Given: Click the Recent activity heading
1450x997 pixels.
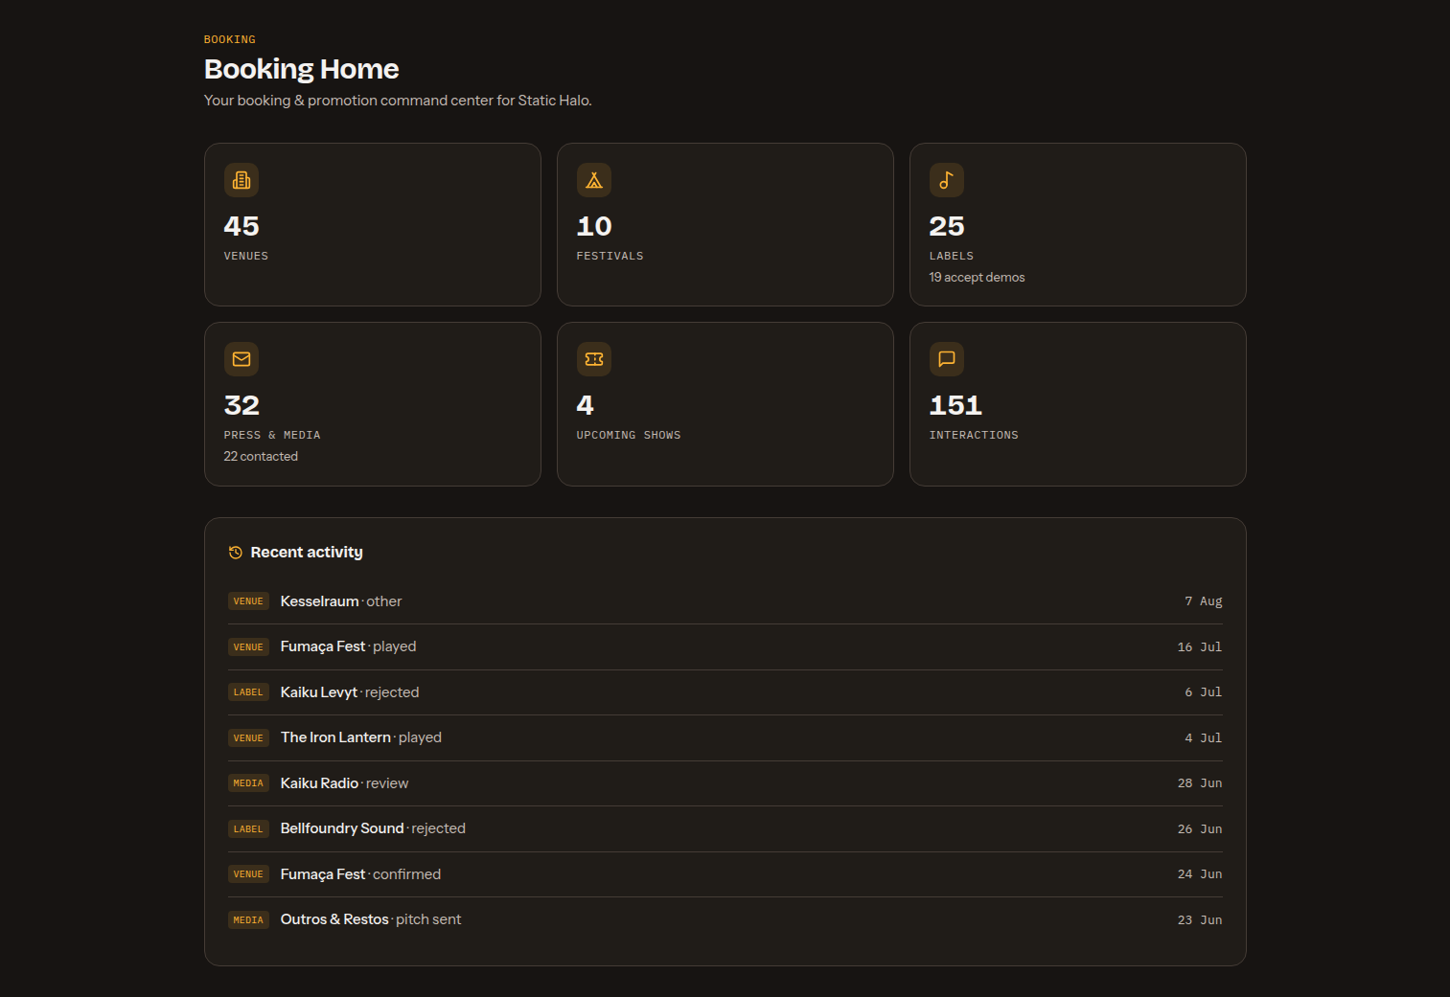Looking at the screenshot, I should pos(307,553).
